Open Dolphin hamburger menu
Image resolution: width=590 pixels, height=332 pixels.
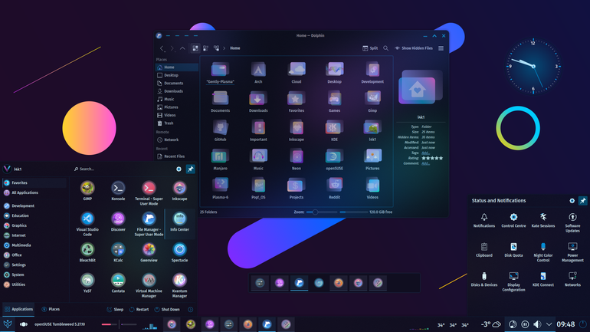pos(441,48)
